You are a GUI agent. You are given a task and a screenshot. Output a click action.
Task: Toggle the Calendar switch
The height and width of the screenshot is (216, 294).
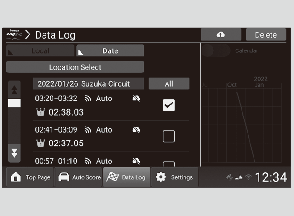pos(216,51)
